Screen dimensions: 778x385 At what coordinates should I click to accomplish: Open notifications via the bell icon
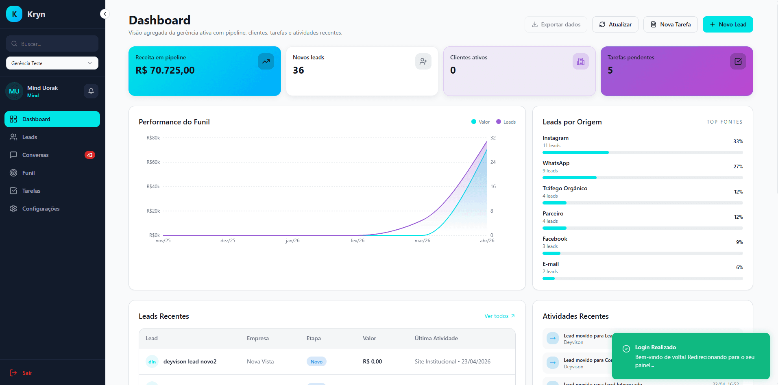click(90, 91)
